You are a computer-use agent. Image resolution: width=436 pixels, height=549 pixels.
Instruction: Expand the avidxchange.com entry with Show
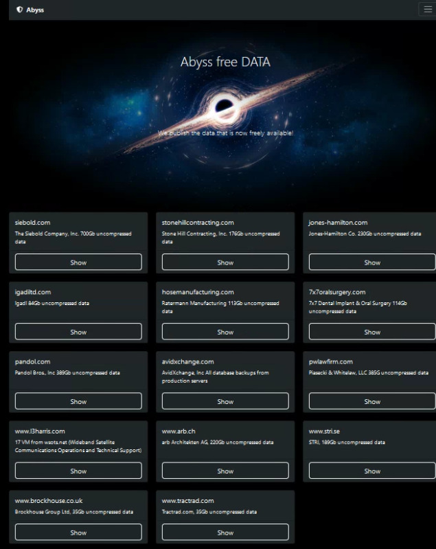point(225,401)
